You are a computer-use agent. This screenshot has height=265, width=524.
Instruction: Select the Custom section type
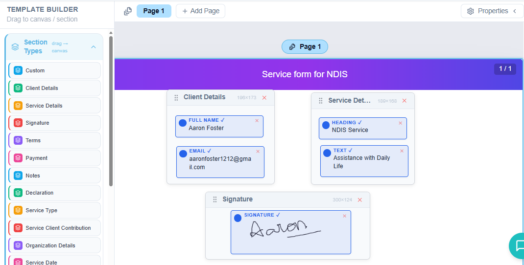pos(54,70)
